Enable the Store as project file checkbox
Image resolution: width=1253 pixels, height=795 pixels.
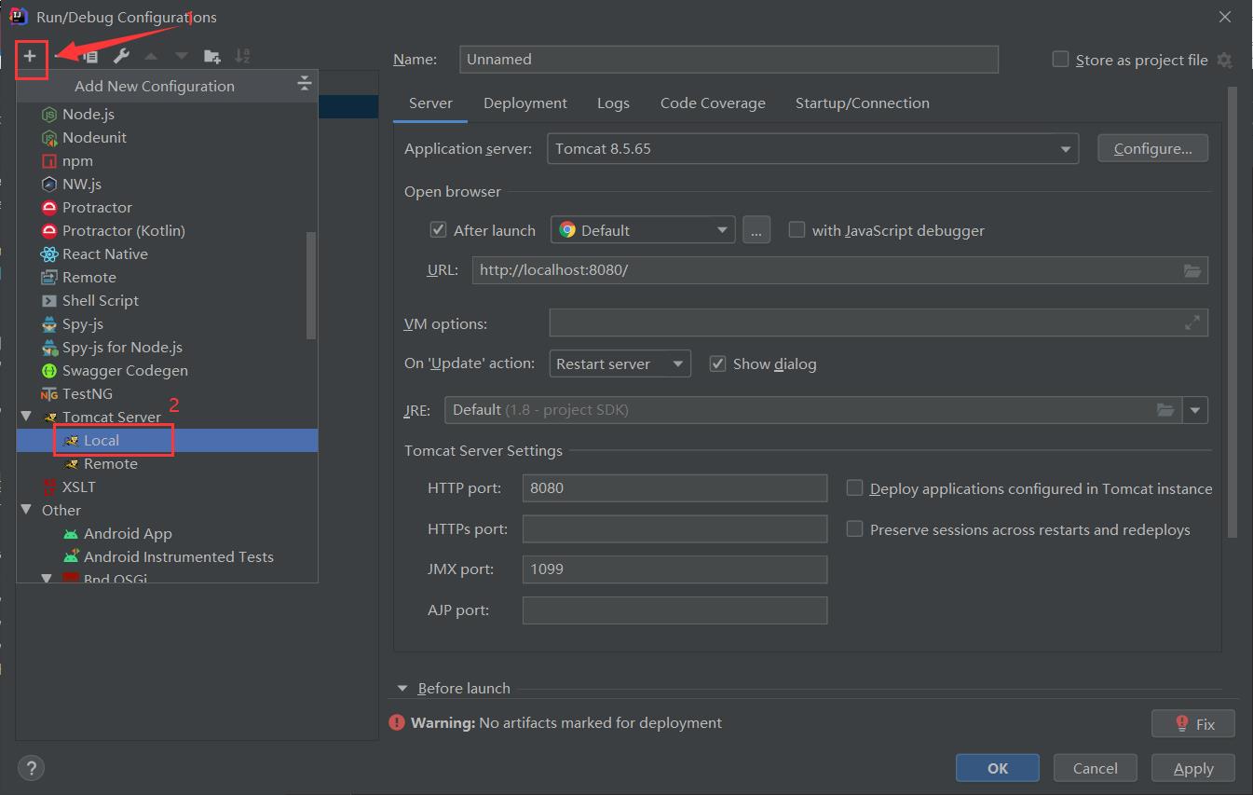click(1060, 59)
